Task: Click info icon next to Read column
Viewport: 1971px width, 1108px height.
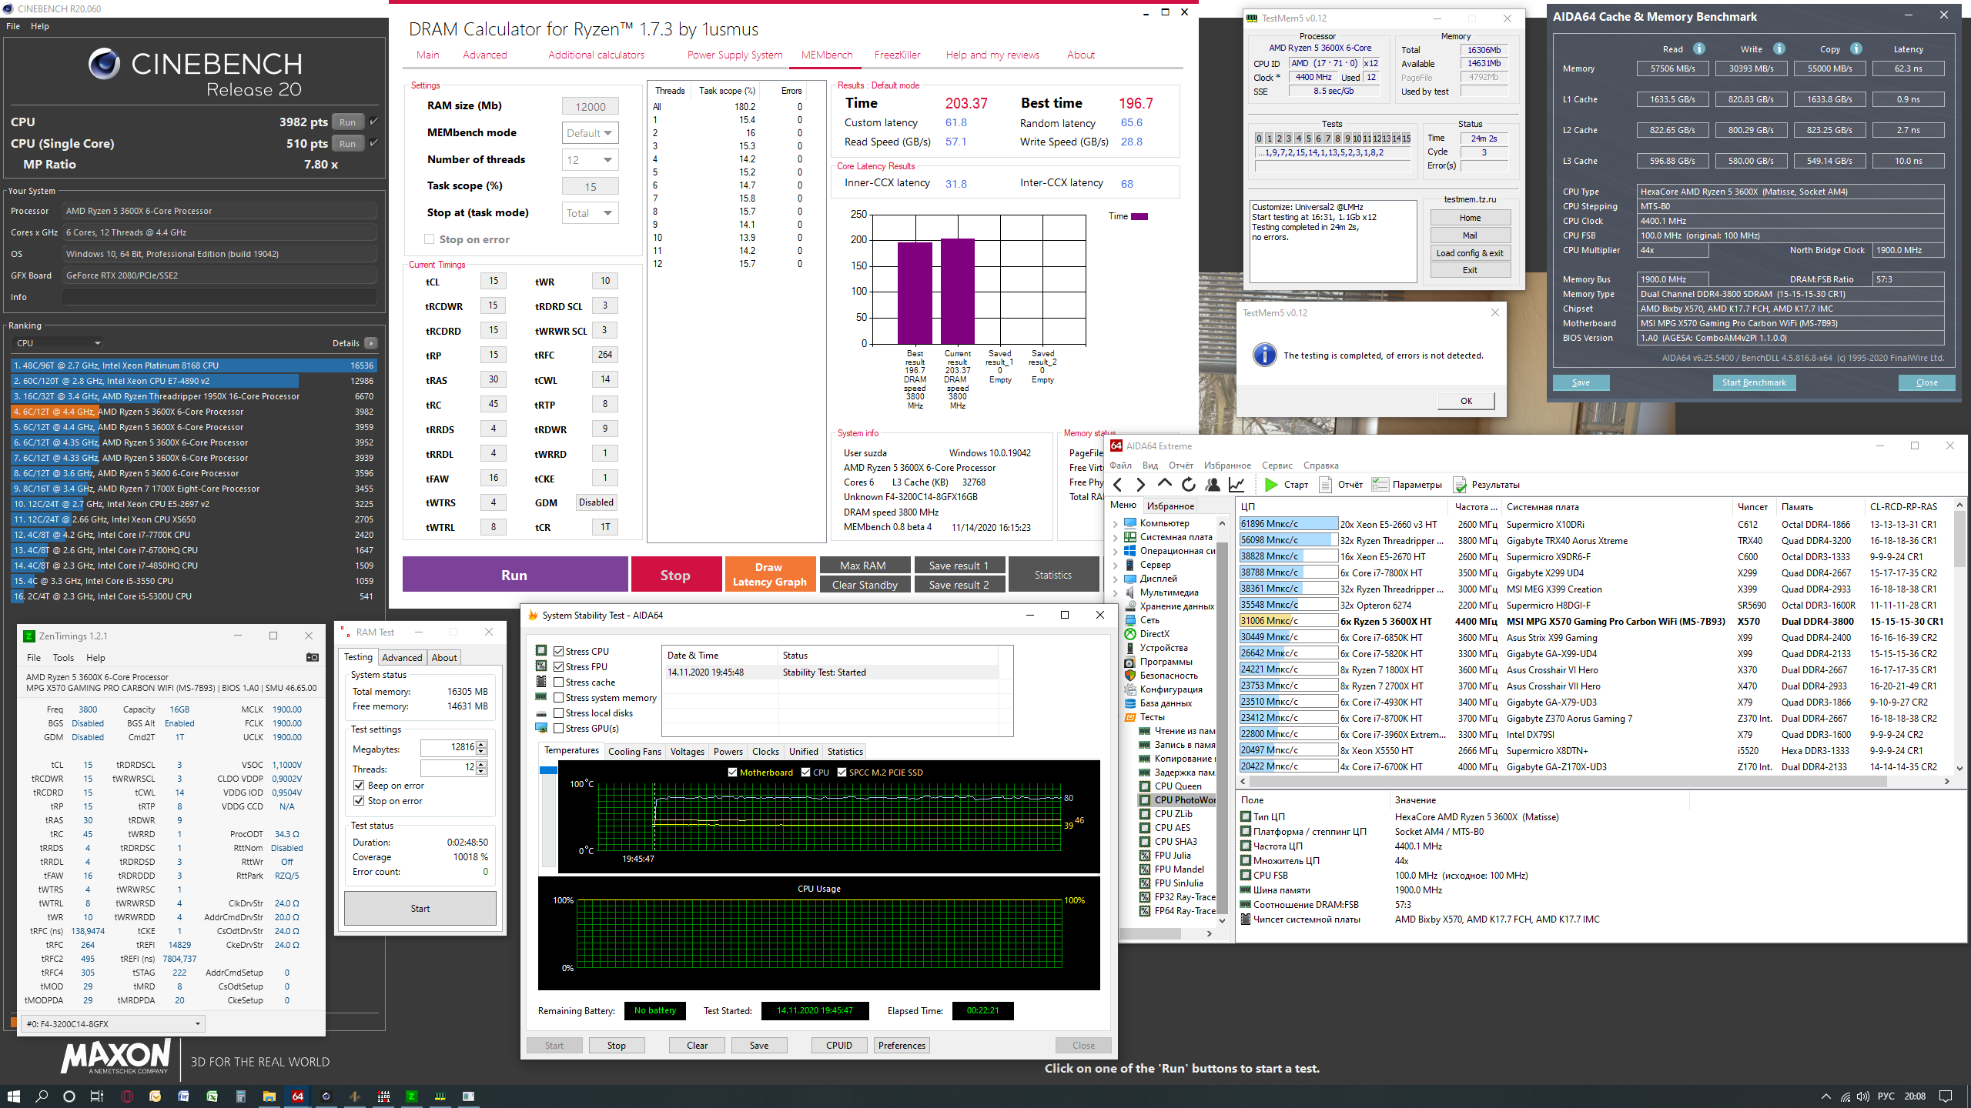Action: 1699,48
